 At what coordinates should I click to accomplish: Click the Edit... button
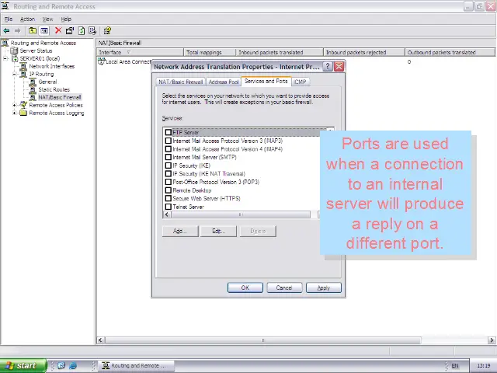coord(219,232)
